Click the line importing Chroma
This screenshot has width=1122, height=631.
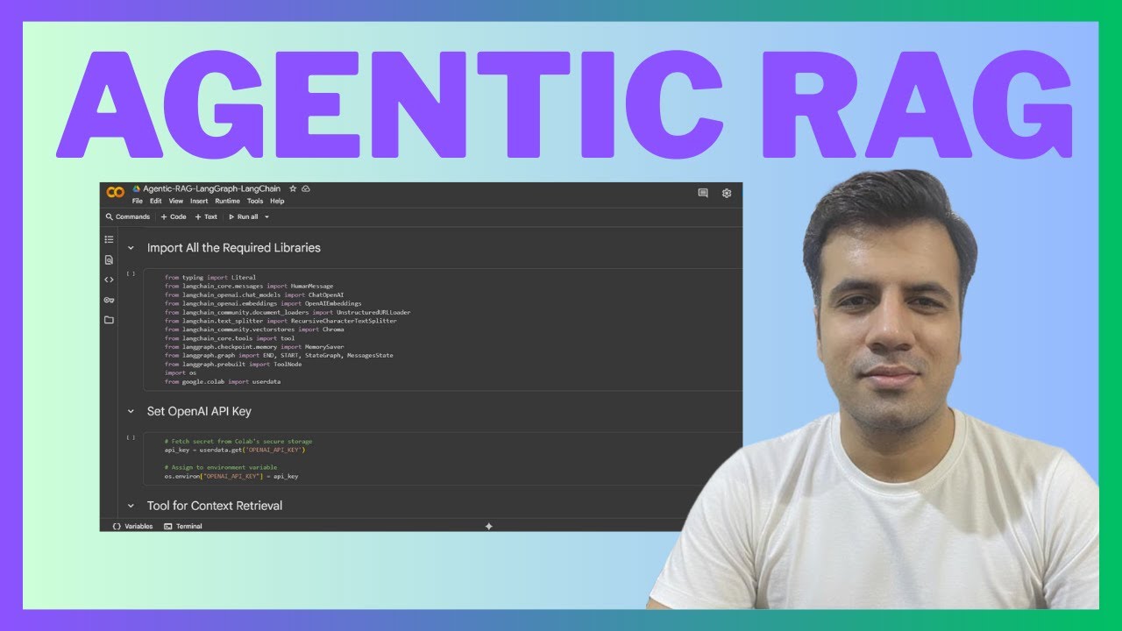tap(254, 330)
